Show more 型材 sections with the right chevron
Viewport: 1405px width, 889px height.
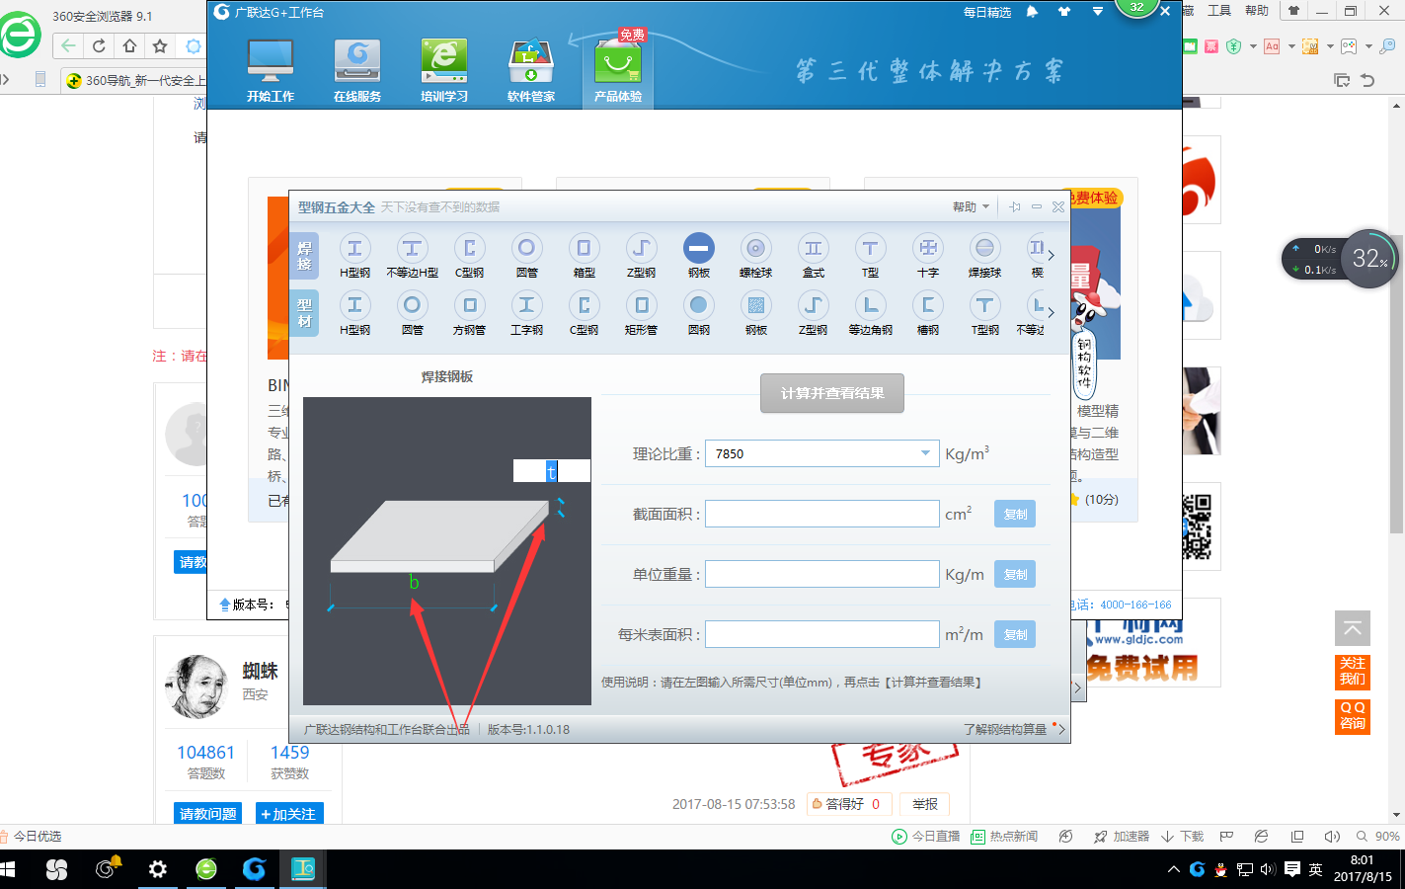pyautogui.click(x=1051, y=312)
